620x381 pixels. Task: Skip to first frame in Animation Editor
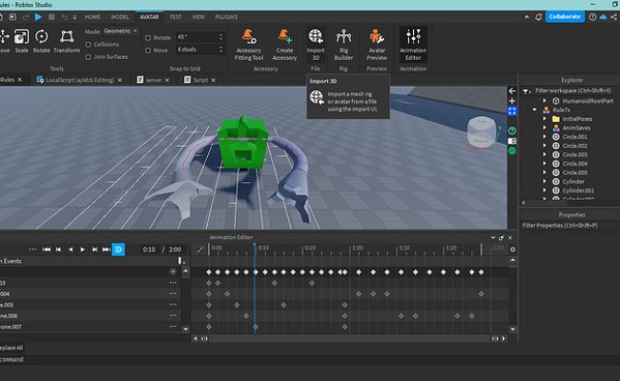pyautogui.click(x=47, y=250)
